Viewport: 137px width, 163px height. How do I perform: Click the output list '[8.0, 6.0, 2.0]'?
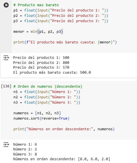click(94, 159)
